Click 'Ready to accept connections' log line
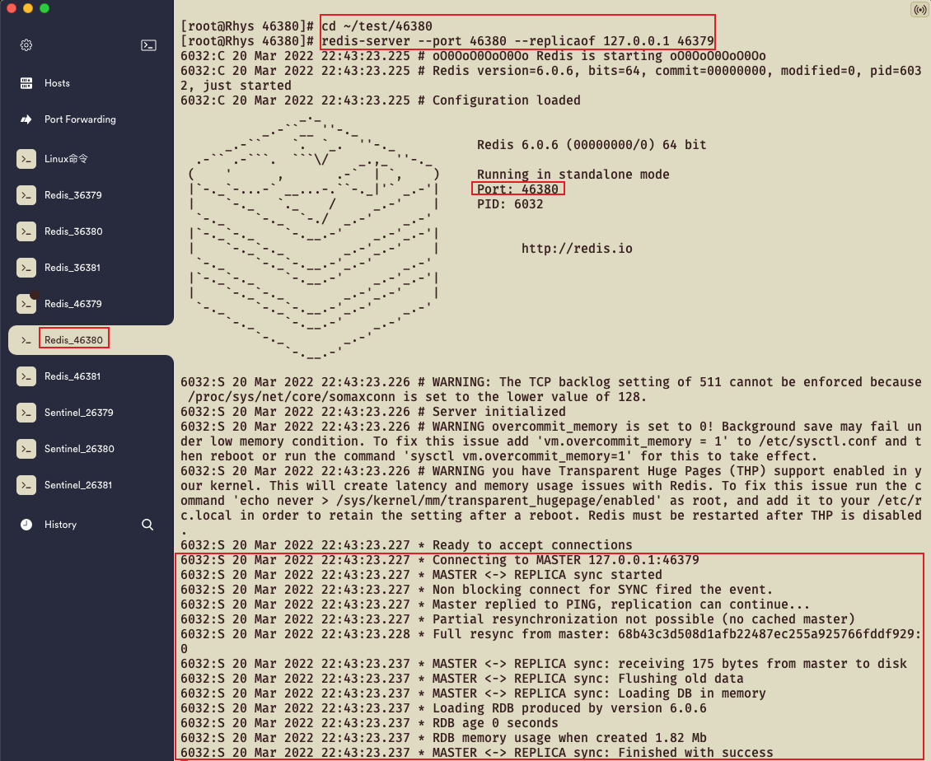This screenshot has width=931, height=761. click(x=407, y=545)
